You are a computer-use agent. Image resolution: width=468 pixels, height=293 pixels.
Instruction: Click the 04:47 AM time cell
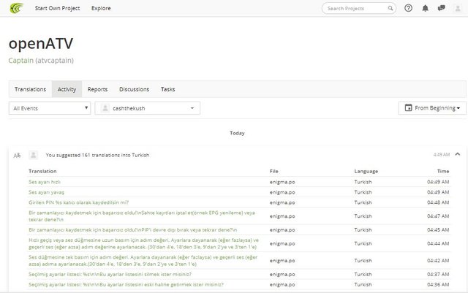(x=438, y=216)
